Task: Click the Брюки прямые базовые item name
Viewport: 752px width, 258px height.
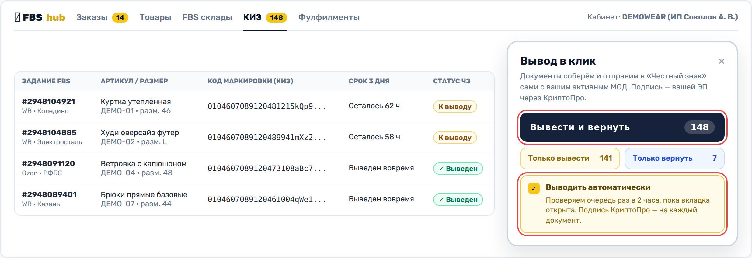Action: coord(144,195)
